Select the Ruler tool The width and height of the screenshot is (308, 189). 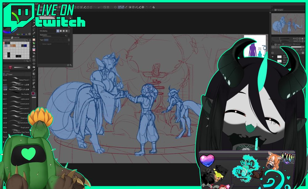(x=34, y=84)
